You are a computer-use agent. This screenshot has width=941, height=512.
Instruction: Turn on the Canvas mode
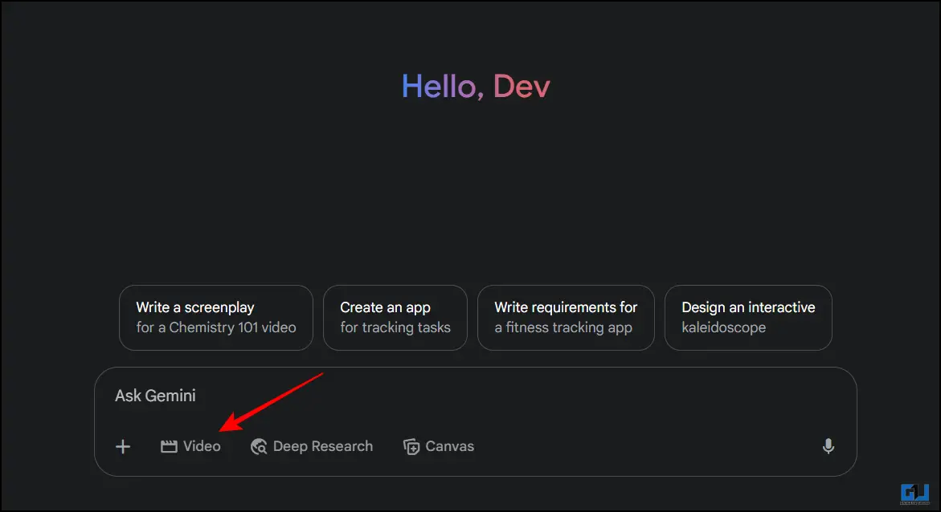439,447
